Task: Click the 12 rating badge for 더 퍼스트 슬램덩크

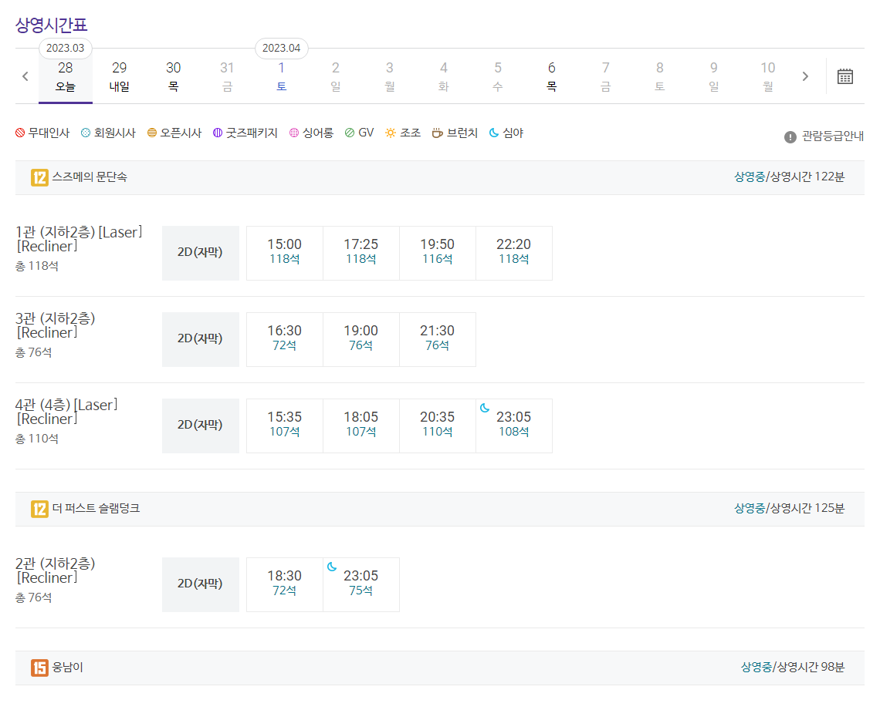Action: (x=39, y=510)
